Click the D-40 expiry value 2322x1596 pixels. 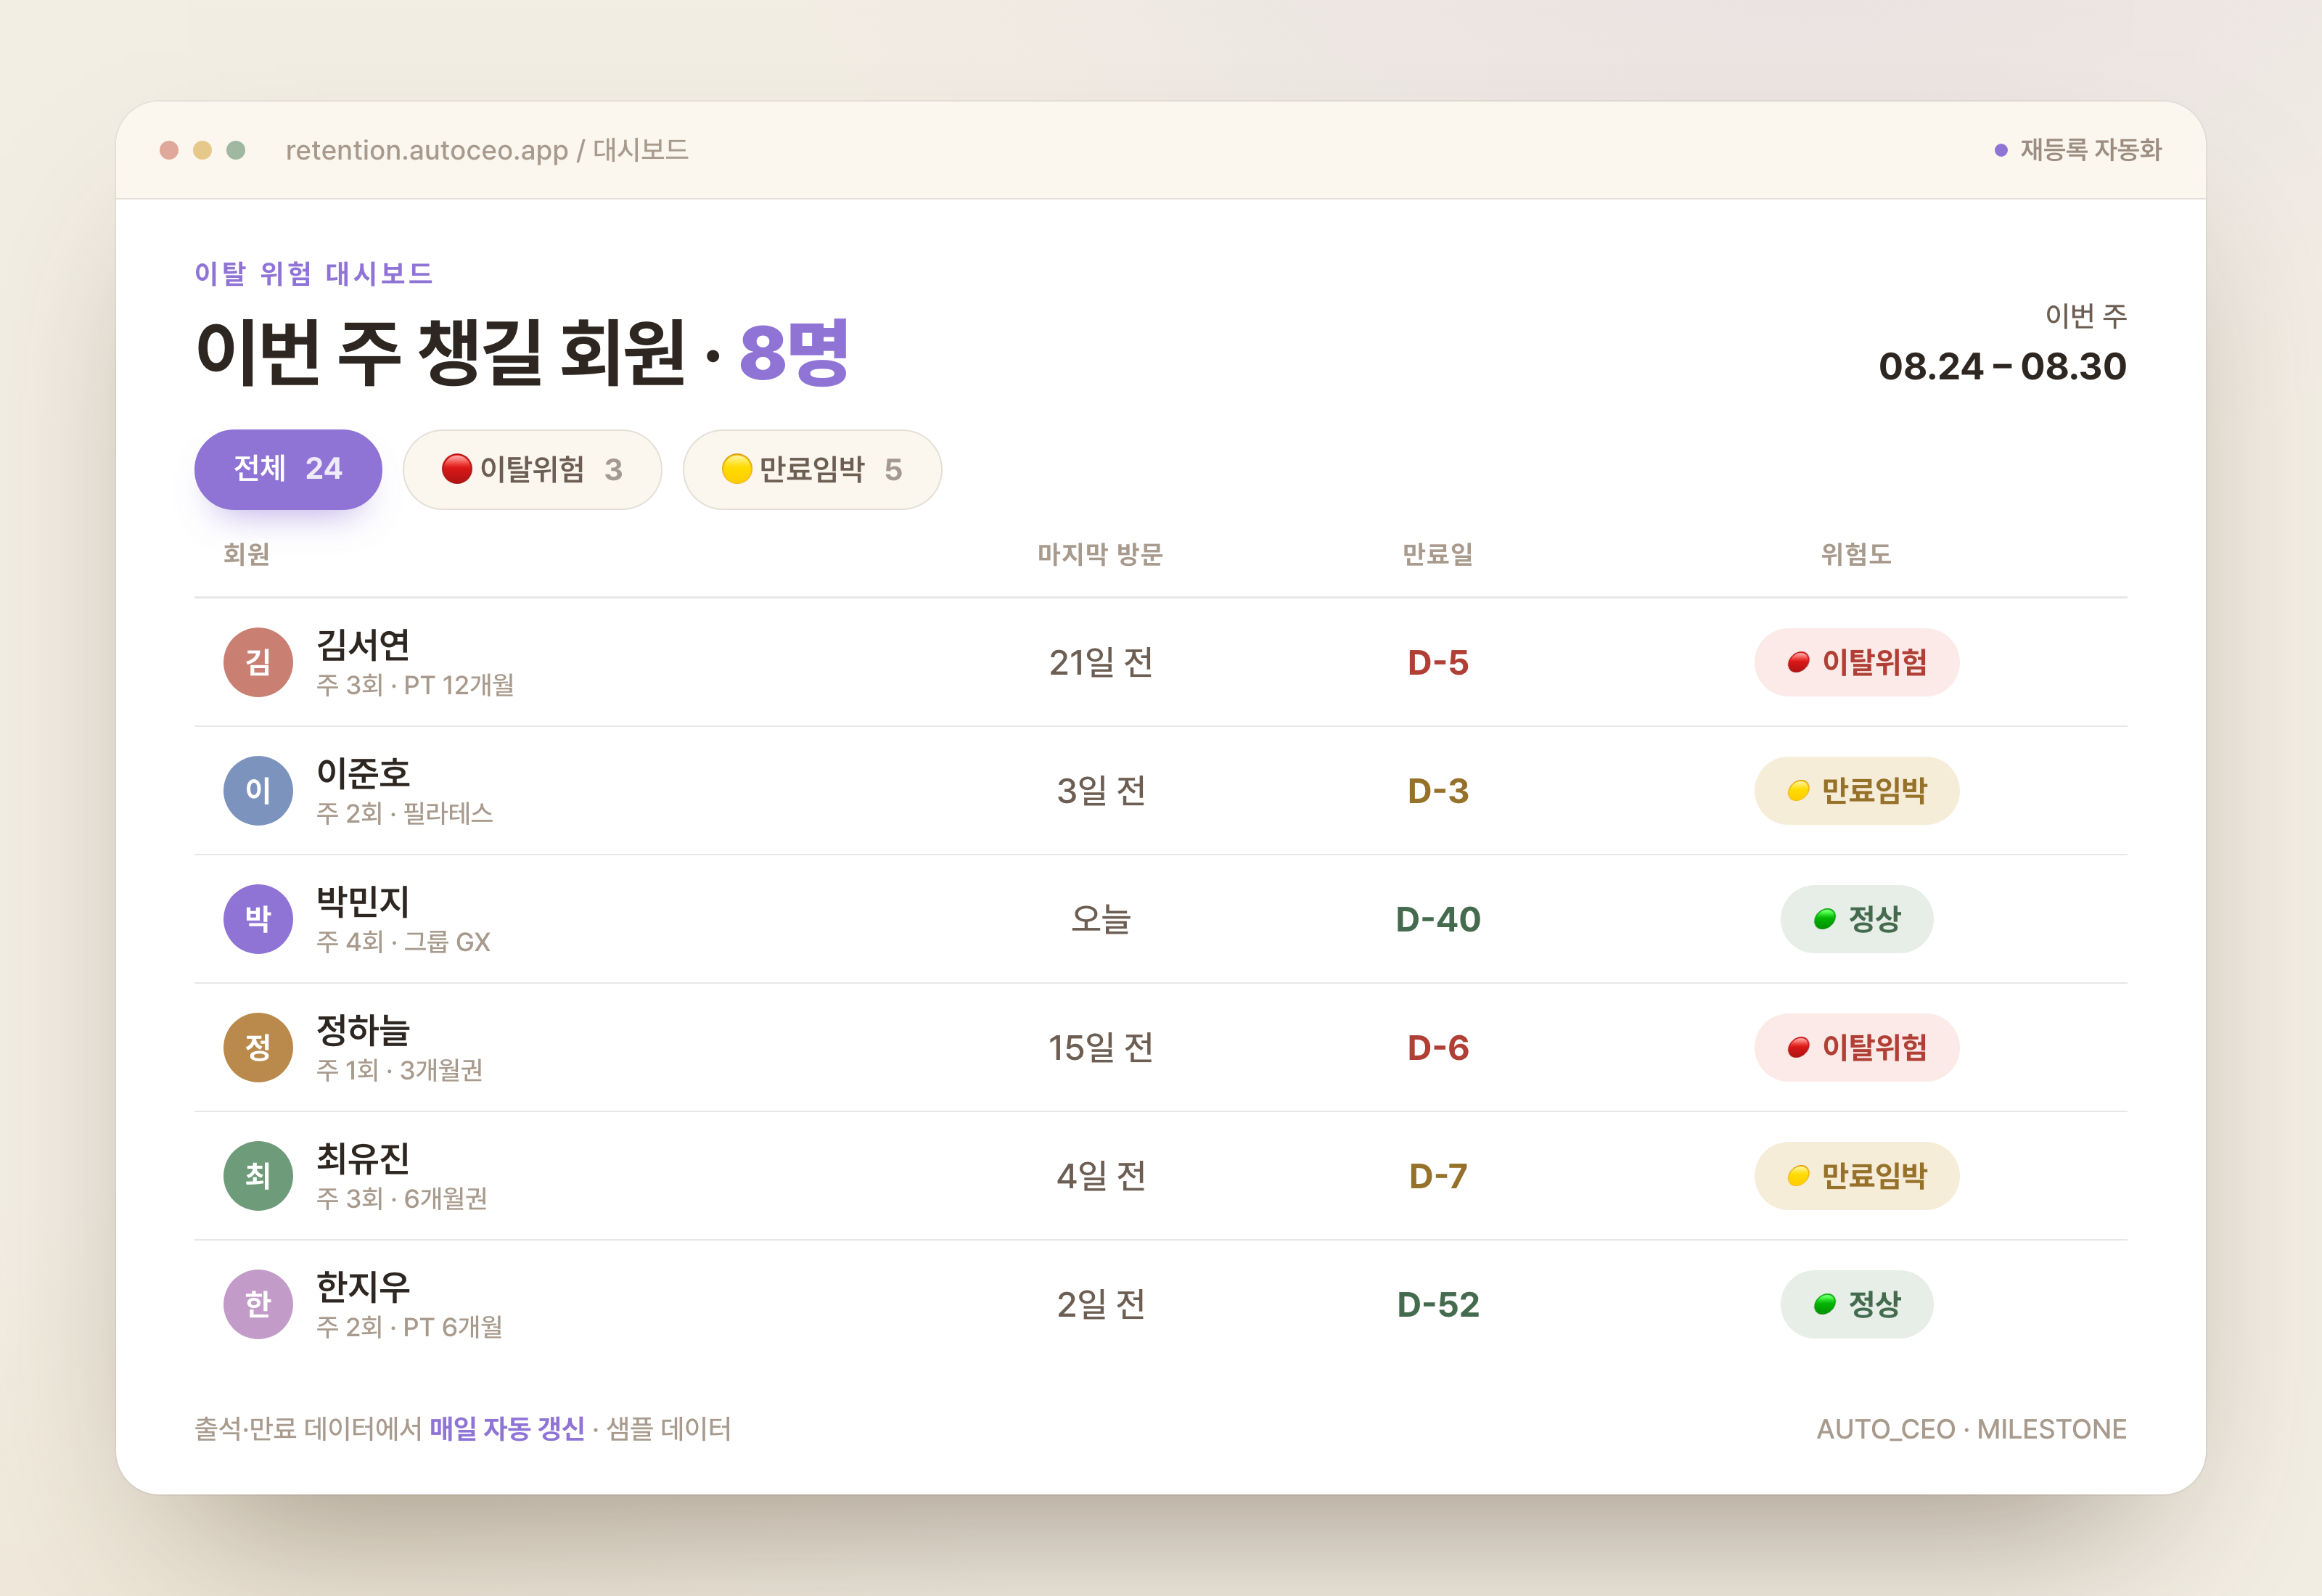click(1438, 919)
